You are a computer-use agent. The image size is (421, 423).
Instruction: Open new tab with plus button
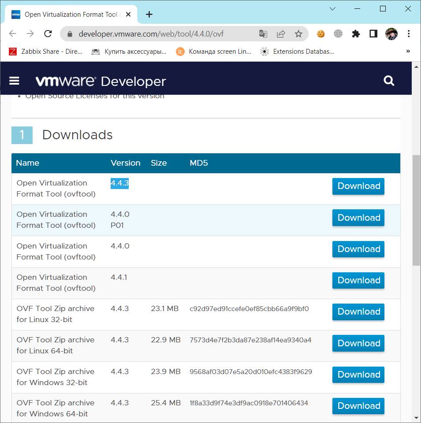(x=149, y=14)
